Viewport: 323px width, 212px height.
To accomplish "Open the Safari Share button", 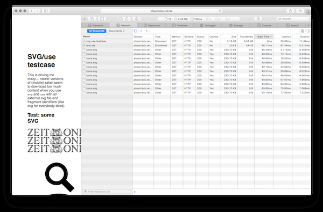I will [291, 11].
